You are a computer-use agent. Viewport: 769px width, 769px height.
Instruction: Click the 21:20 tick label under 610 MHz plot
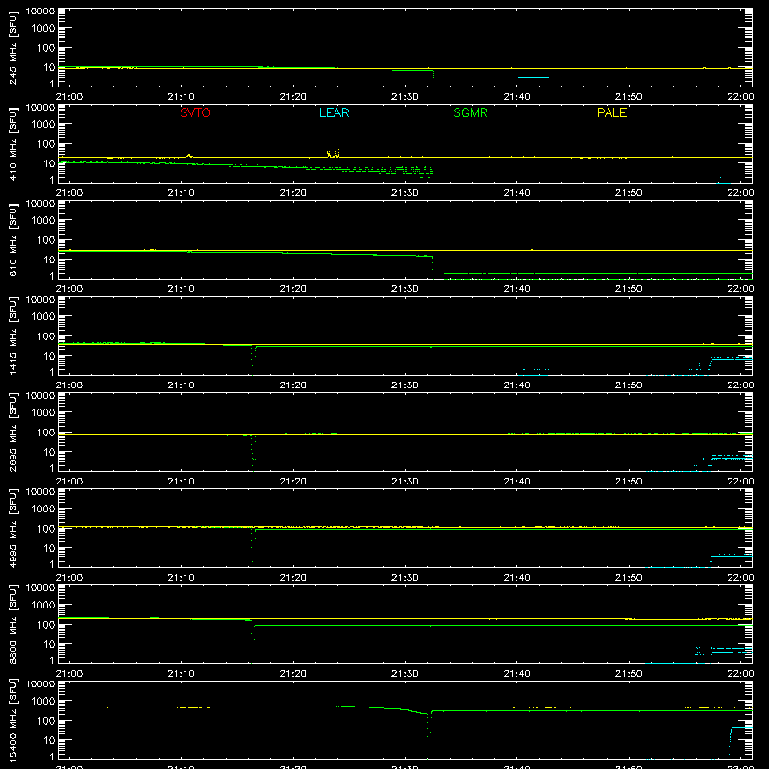click(293, 289)
